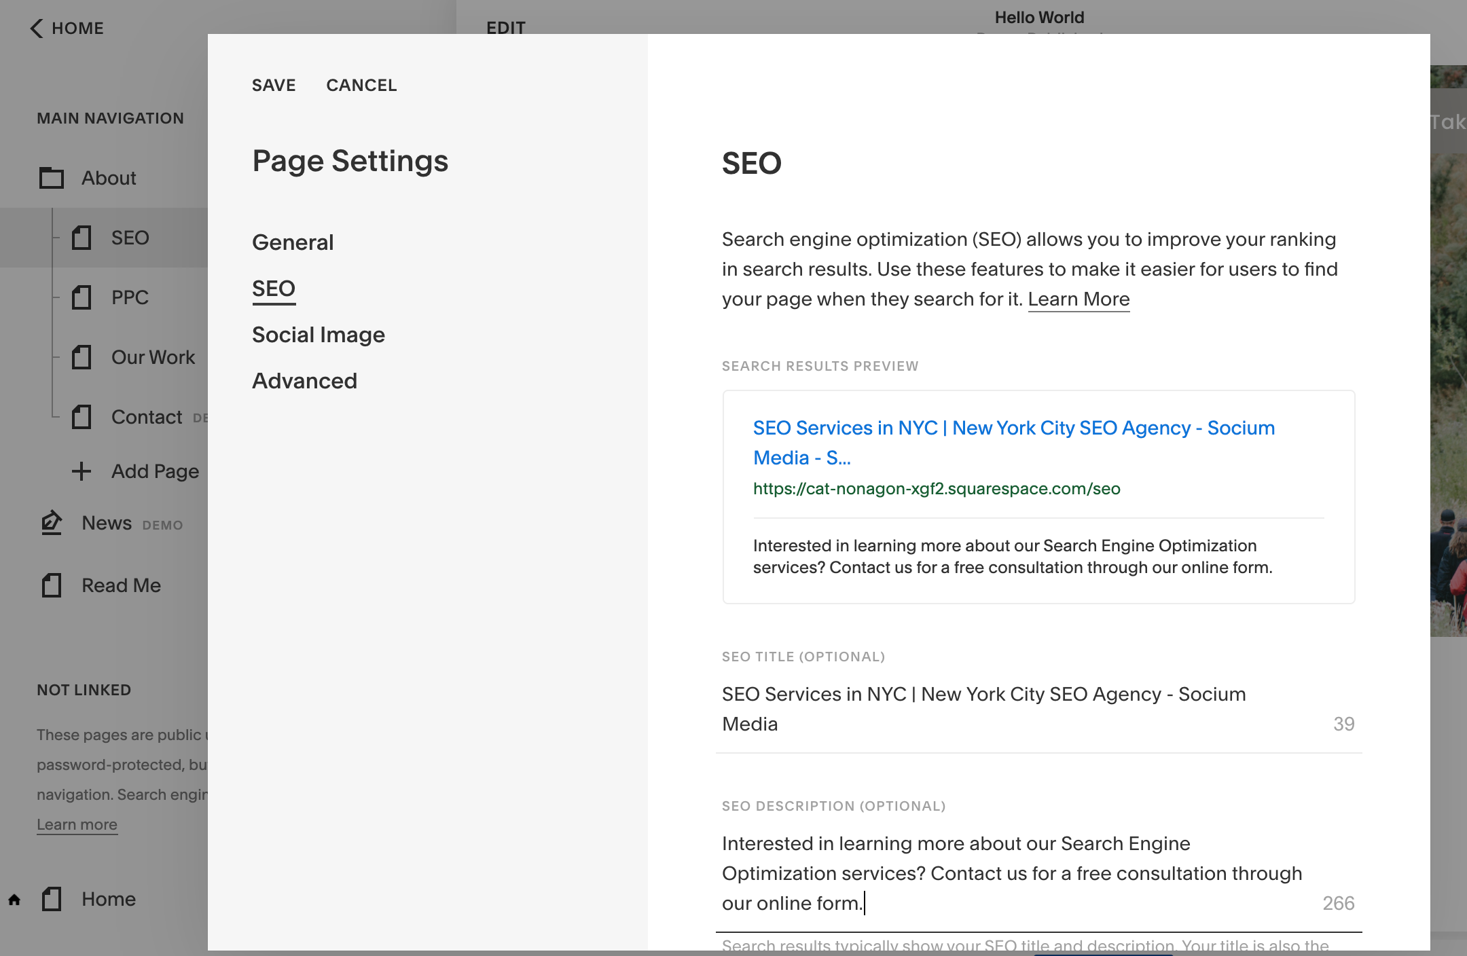The width and height of the screenshot is (1467, 956).
Task: Go to the Advanced settings tab
Action: (x=304, y=381)
